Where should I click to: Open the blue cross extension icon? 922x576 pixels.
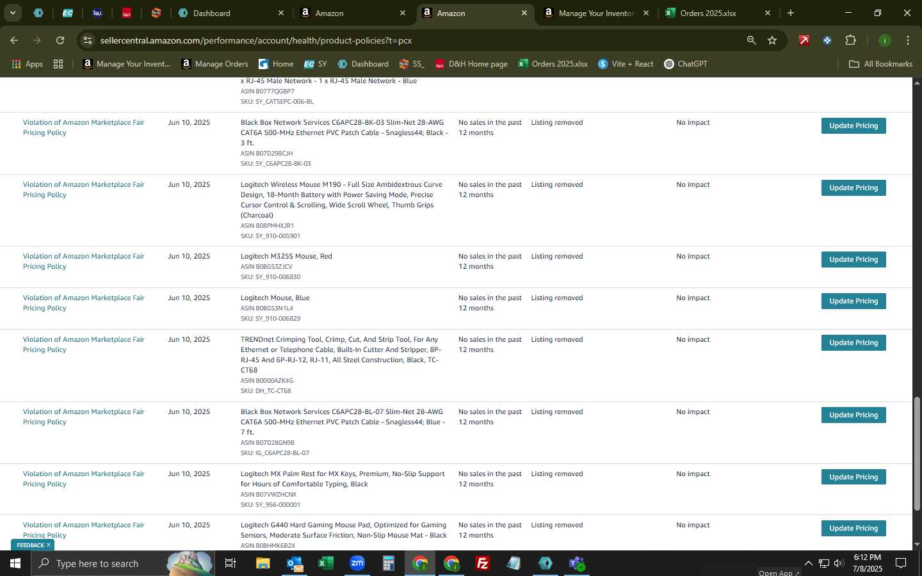click(x=827, y=40)
